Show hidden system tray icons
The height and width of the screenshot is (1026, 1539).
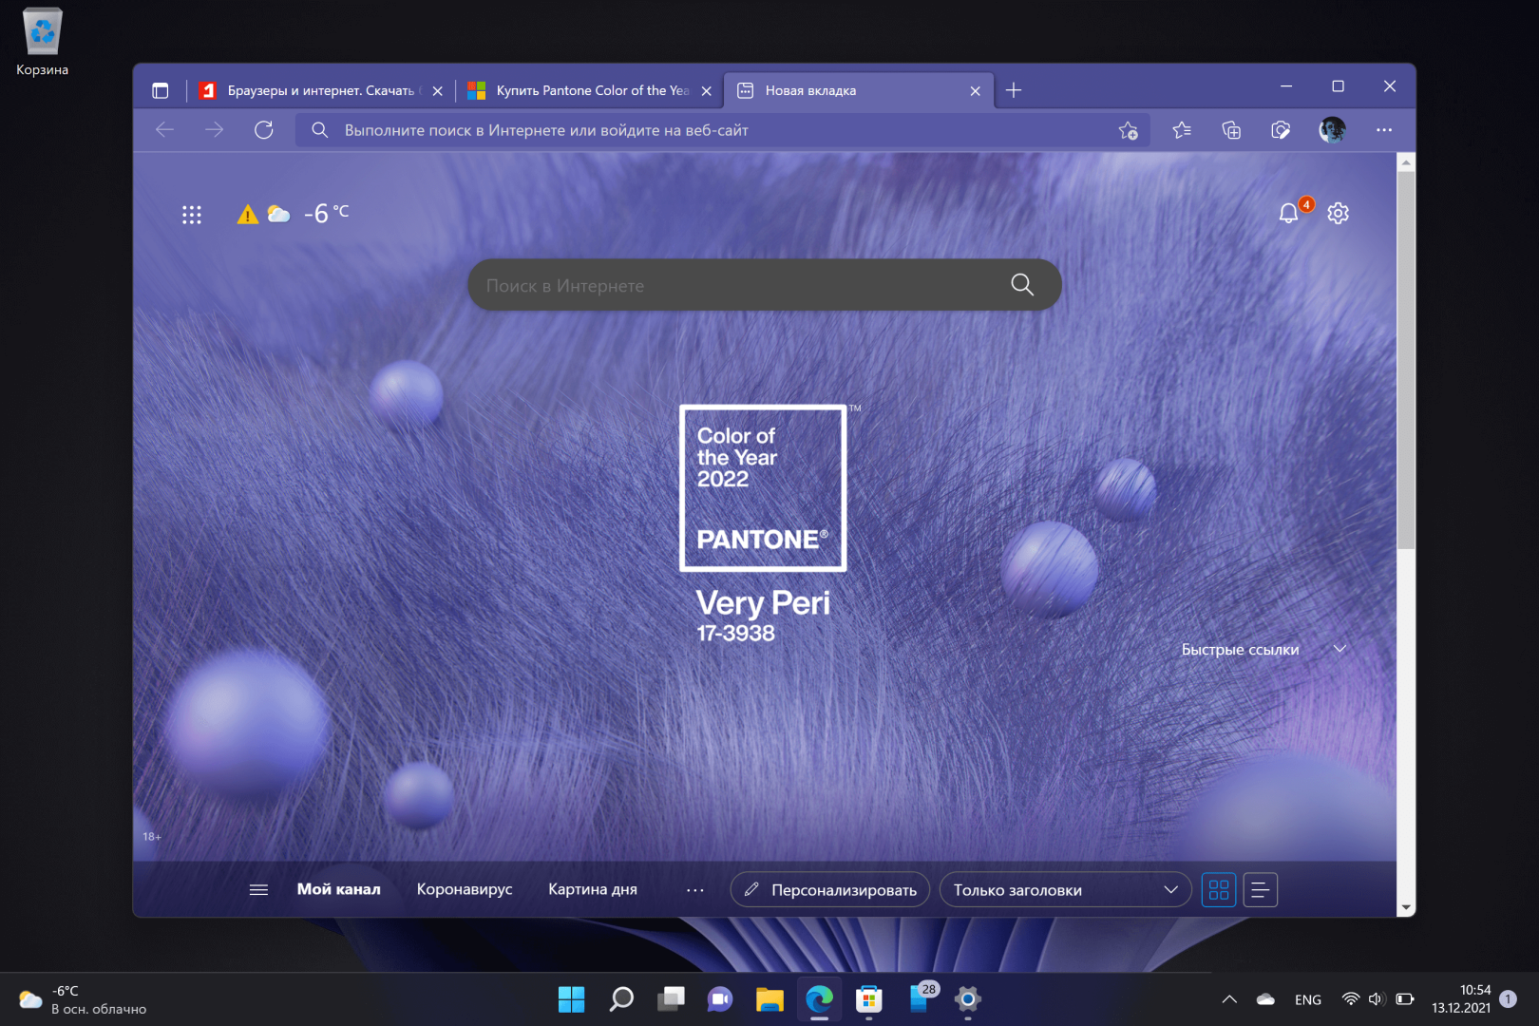pyautogui.click(x=1229, y=999)
